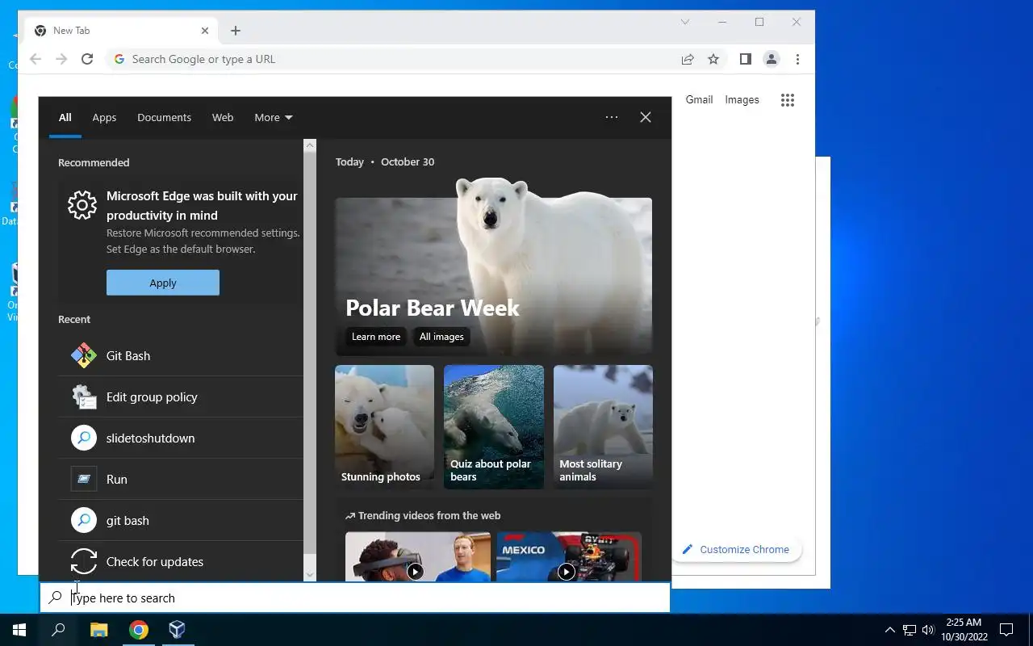Click scroll-up arrow of results list
Screen dimensions: 1033x646
(x=310, y=145)
